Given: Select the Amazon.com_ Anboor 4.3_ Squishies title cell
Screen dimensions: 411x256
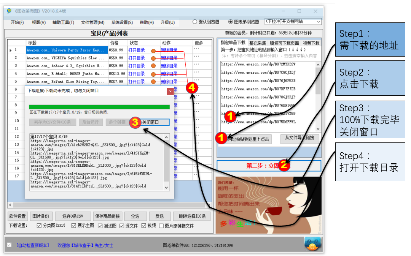Looking at the screenshot, I should [67, 66].
